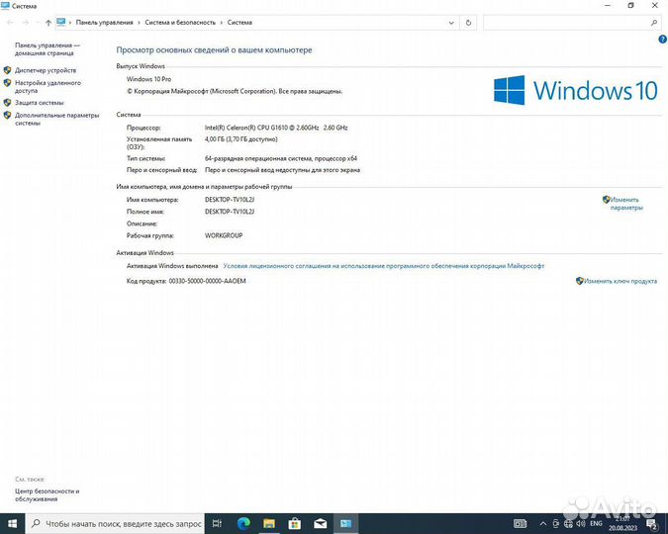Click the System window taskbar button
Viewport: 668px width, 534px height.
[346, 524]
